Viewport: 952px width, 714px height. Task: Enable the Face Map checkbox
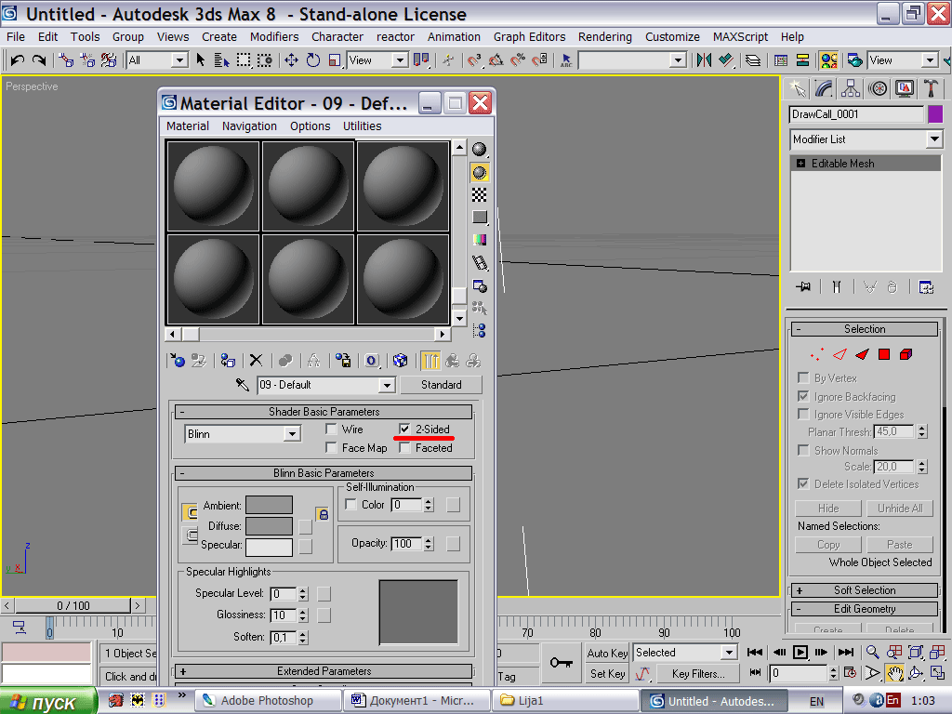(x=332, y=447)
